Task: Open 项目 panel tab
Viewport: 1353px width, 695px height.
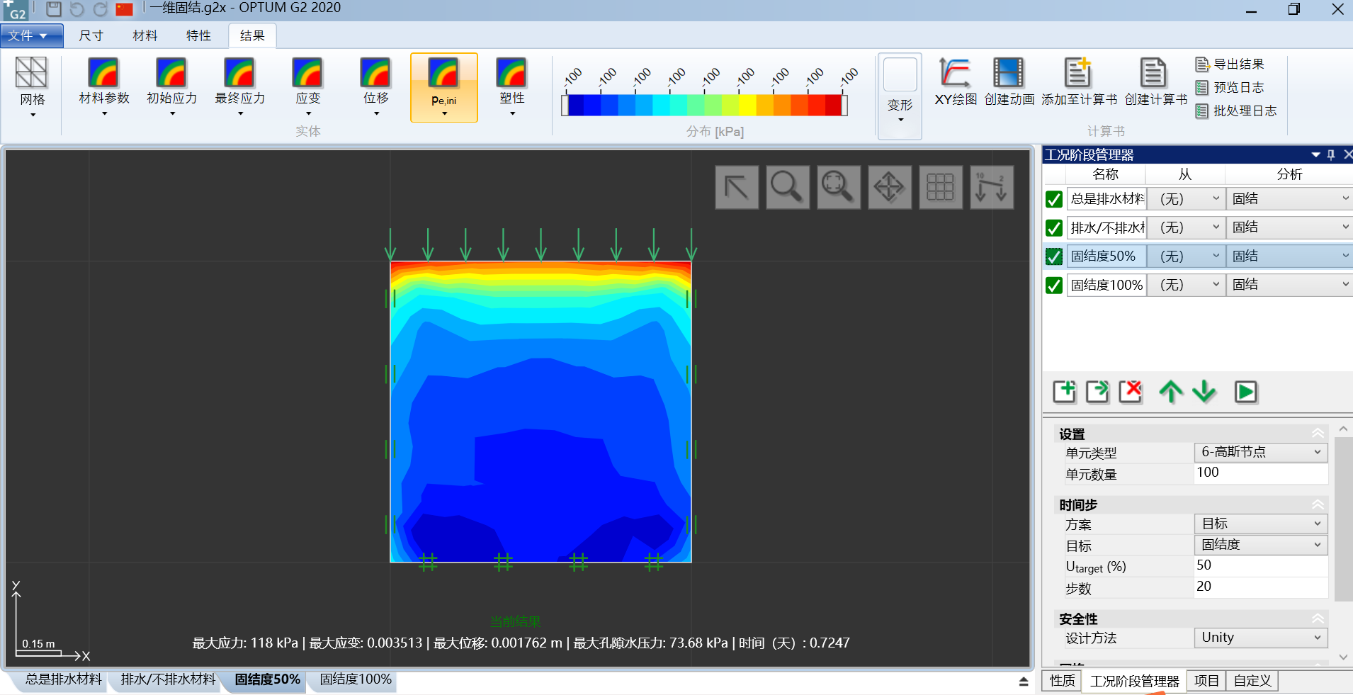Action: tap(1206, 681)
